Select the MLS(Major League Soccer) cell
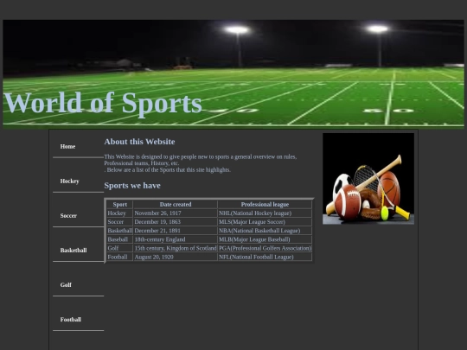This screenshot has width=467, height=350. tap(265, 222)
